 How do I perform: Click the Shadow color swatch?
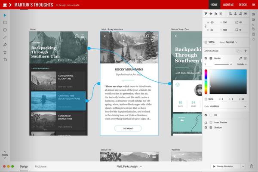tap(211, 127)
